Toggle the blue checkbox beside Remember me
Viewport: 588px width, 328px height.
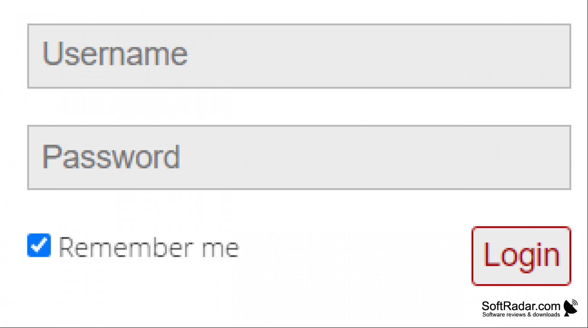click(39, 245)
